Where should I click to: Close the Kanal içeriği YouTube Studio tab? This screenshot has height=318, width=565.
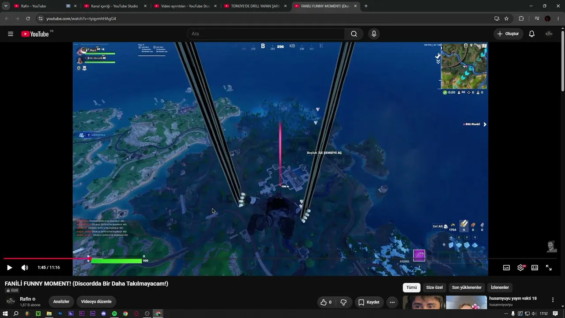tap(145, 6)
